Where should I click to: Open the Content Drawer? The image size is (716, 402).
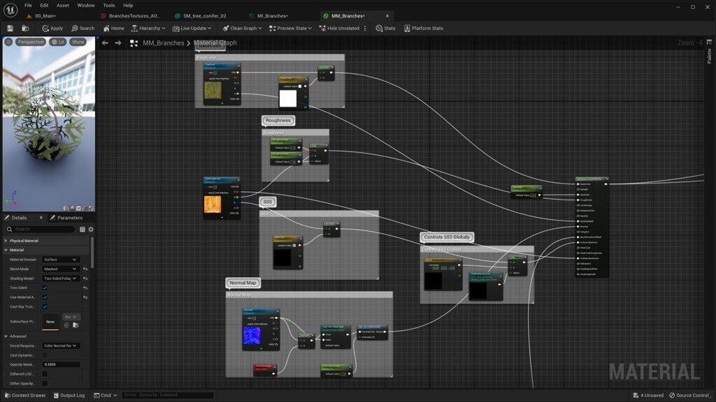click(25, 394)
